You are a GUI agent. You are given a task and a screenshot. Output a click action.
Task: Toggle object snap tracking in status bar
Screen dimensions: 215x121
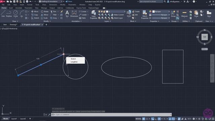pyautogui.click(x=170, y=119)
